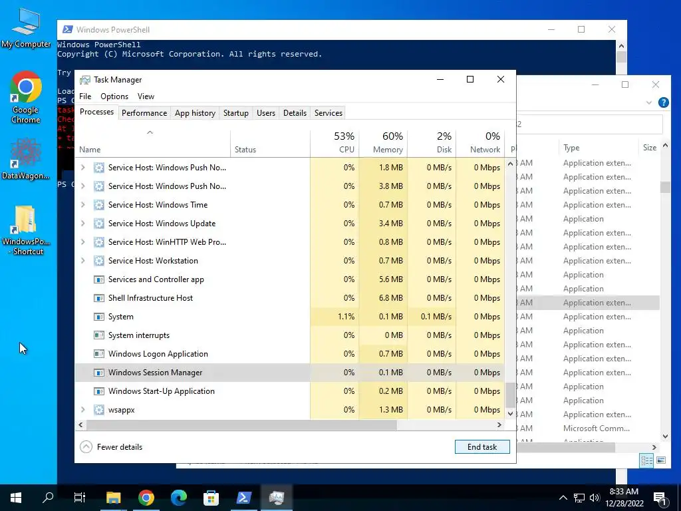Viewport: 681px width, 511px height.
Task: Expand Service Host: WinHTTP Web Pro... row
Action: 83,242
